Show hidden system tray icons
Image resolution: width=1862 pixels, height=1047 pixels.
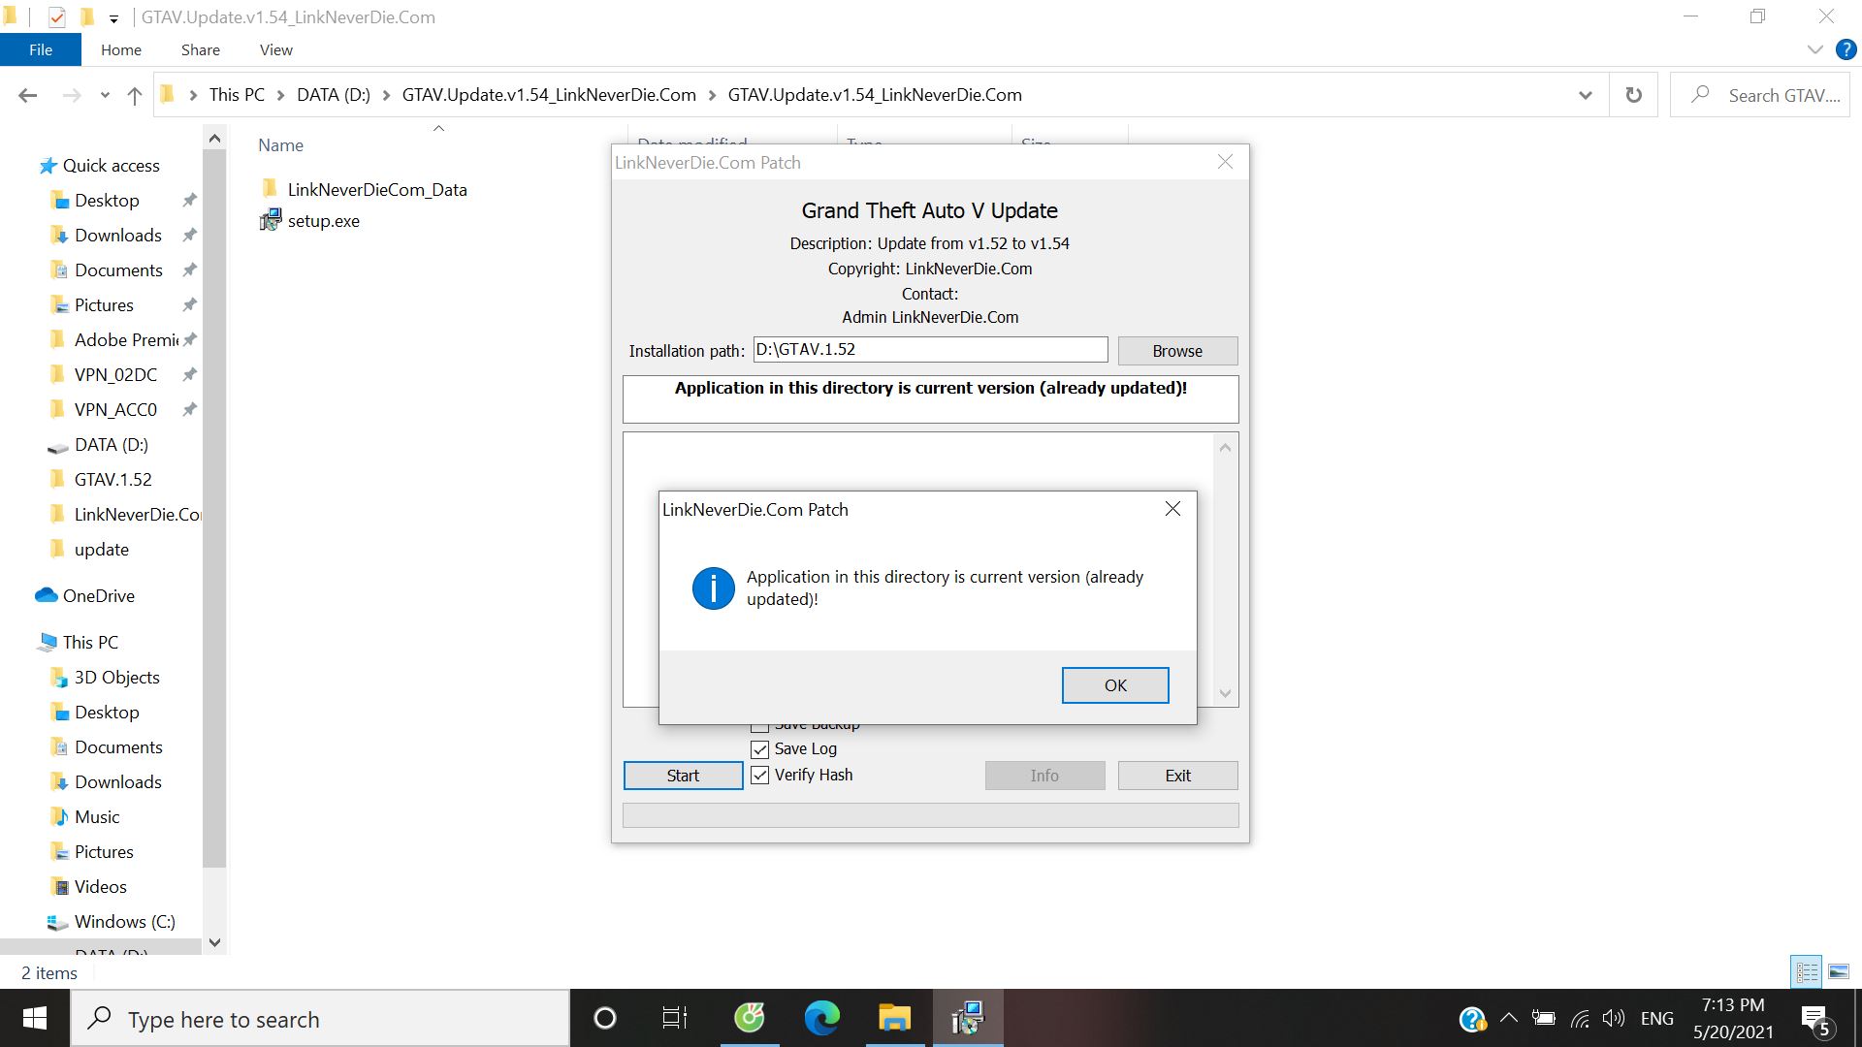[x=1508, y=1019]
